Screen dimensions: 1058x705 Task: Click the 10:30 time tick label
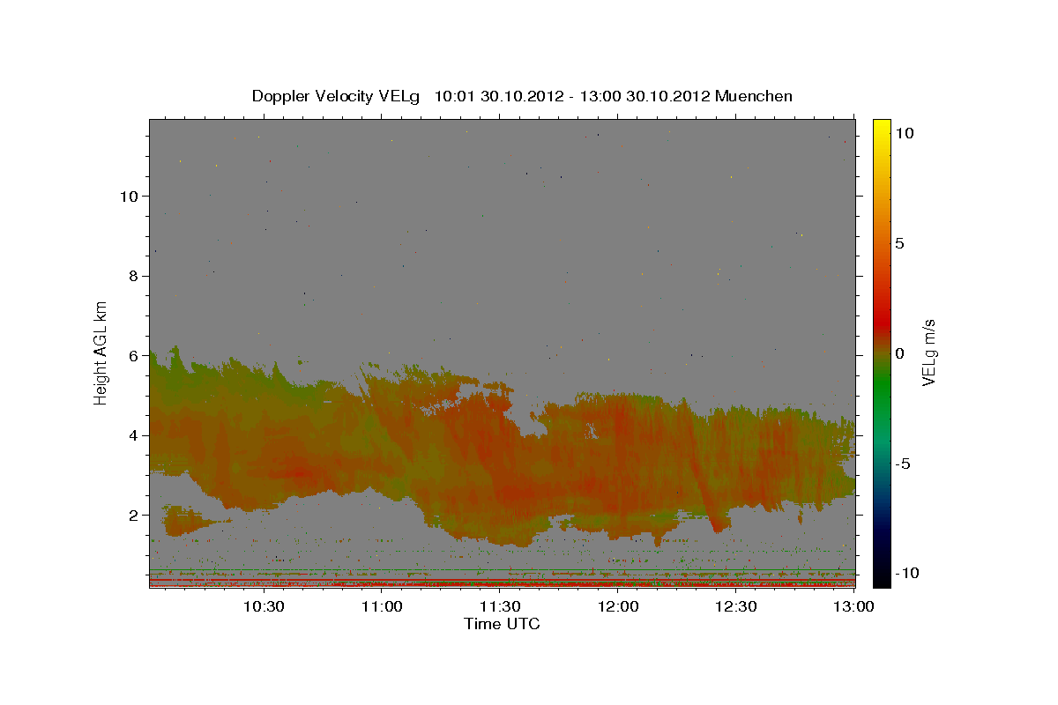(x=264, y=606)
